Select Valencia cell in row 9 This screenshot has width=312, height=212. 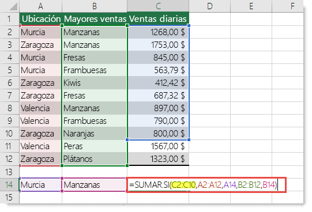(x=41, y=121)
